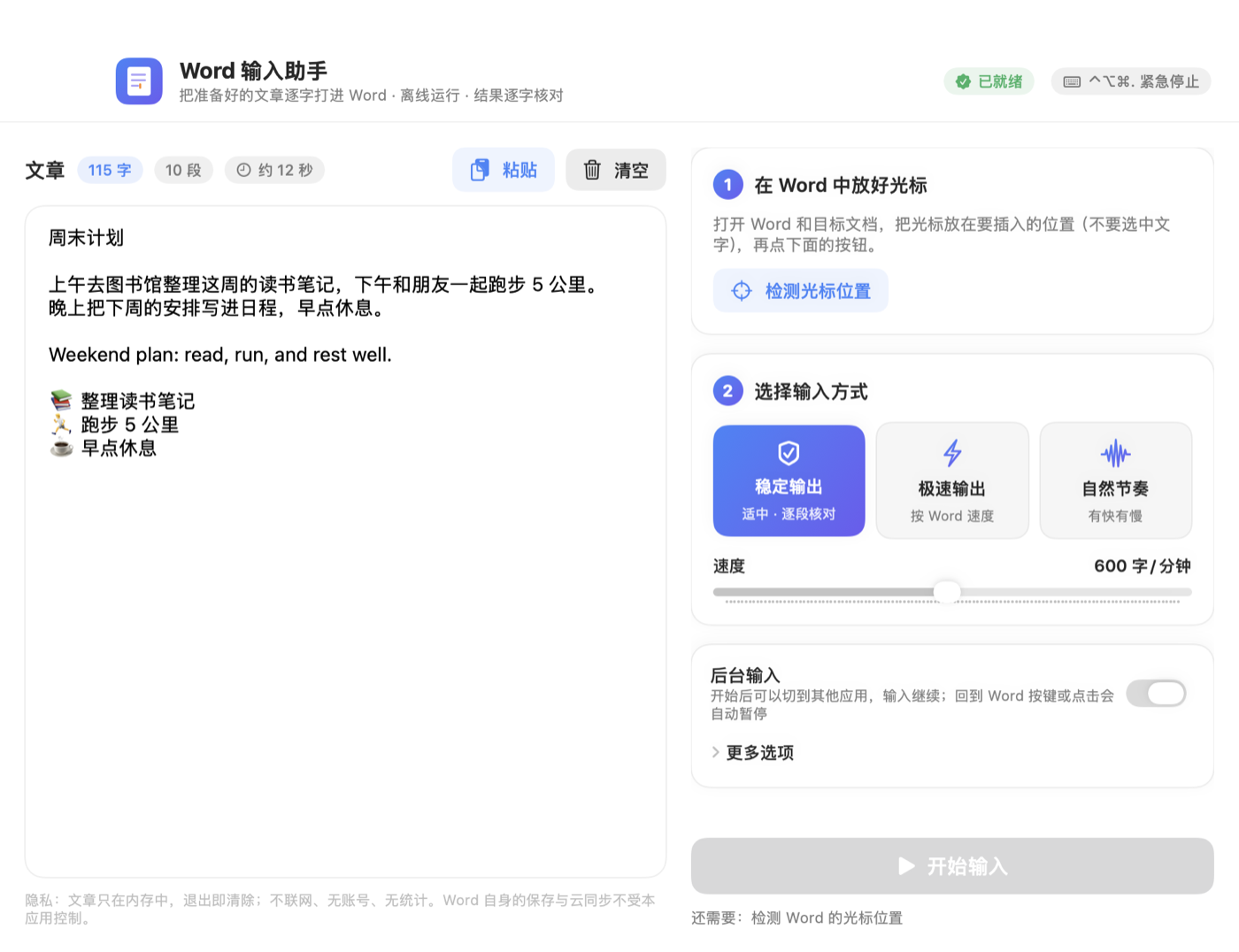Click the 已就绪 status badge text
Image resolution: width=1239 pixels, height=952 pixels.
click(1000, 81)
